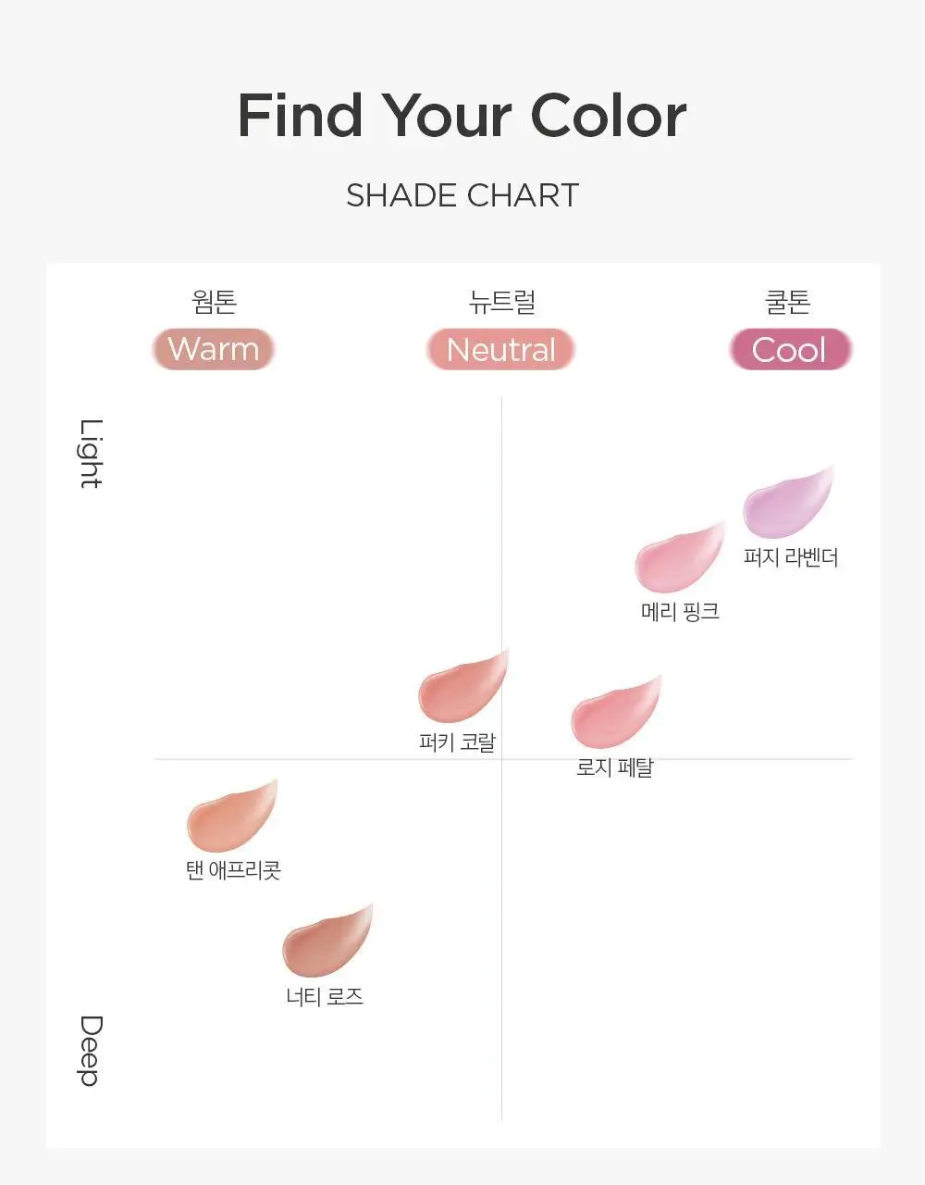Image resolution: width=925 pixels, height=1185 pixels.
Task: Select the apricot swatch 탠 애프리콧
Action: coord(232,816)
